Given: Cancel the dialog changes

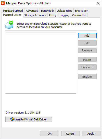Looking at the screenshot, I should pos(70,133).
